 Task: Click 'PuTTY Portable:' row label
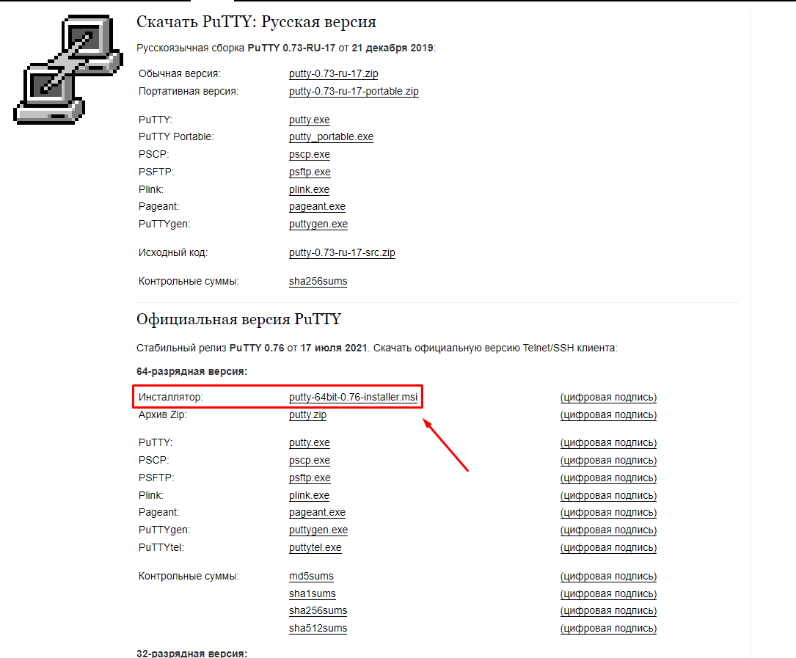pos(176,137)
